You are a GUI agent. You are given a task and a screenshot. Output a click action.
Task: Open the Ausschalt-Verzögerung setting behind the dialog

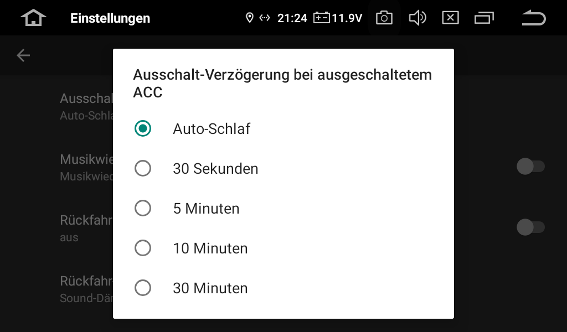(x=86, y=106)
